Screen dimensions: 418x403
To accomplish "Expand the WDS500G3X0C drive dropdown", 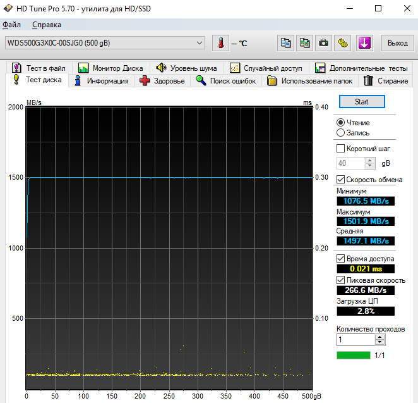I will click(200, 43).
